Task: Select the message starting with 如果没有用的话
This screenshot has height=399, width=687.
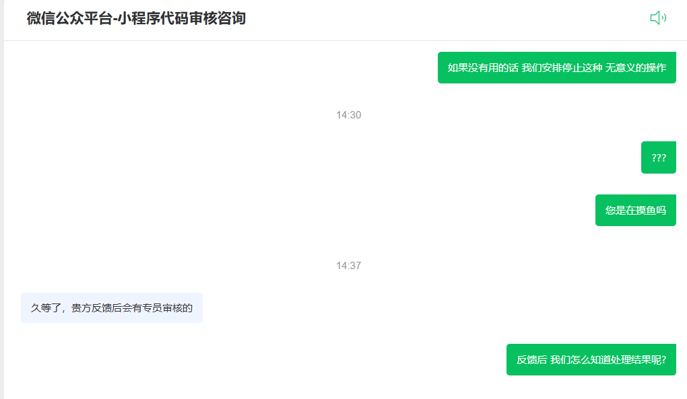Action: pyautogui.click(x=556, y=68)
